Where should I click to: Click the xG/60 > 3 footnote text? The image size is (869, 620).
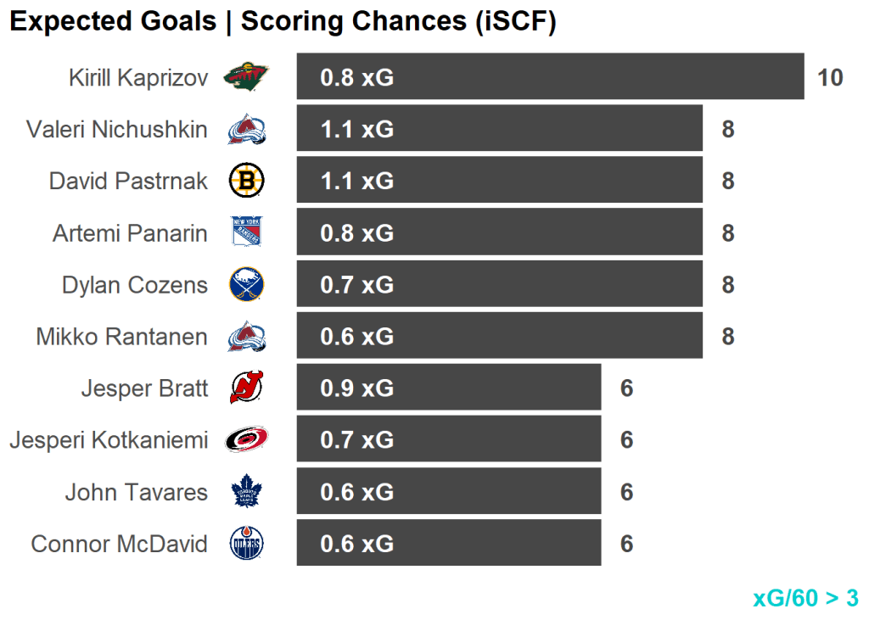[x=805, y=598]
